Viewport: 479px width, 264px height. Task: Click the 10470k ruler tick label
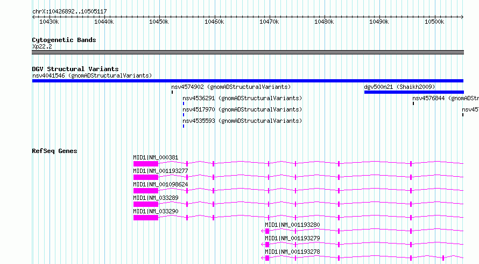tap(269, 22)
